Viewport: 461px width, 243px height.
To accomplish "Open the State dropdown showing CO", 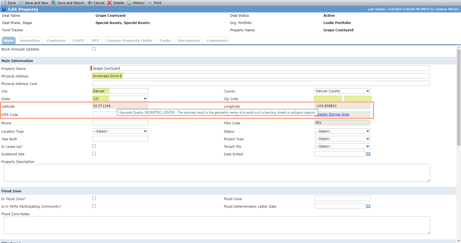I will (120, 98).
